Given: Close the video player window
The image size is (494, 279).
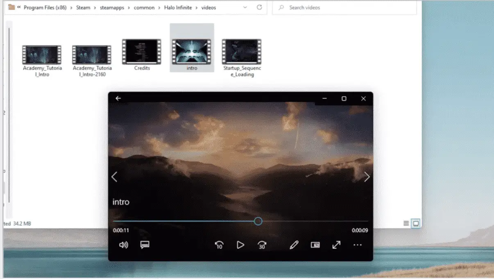Looking at the screenshot, I should tap(363, 99).
